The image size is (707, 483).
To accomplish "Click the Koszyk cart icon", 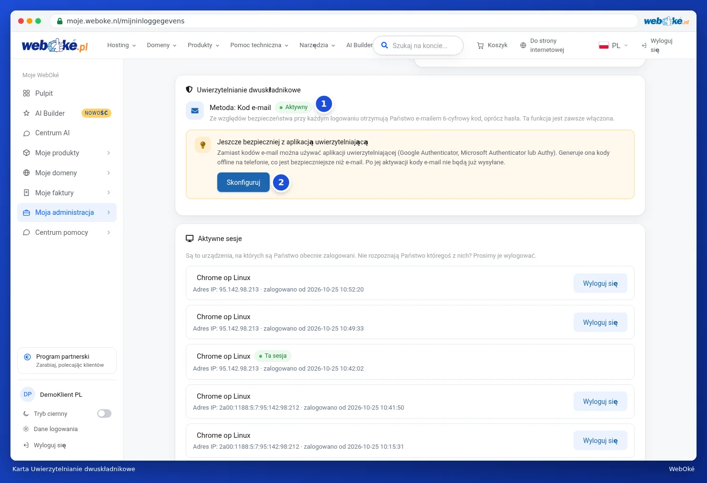I will [x=480, y=45].
